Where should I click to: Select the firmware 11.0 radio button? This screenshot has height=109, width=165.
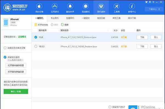36,37
